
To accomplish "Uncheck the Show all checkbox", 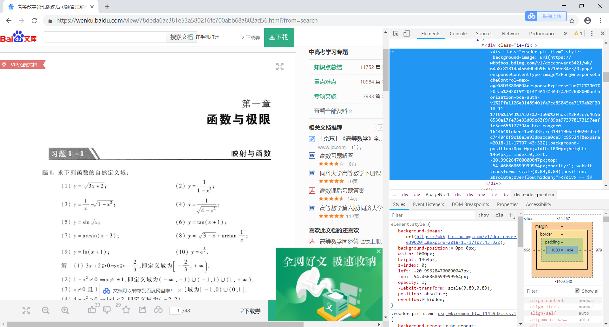I will 577,291.
